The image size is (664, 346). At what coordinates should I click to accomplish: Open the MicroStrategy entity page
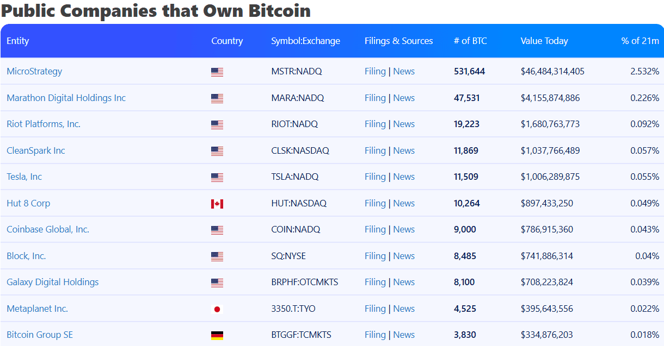(x=34, y=71)
